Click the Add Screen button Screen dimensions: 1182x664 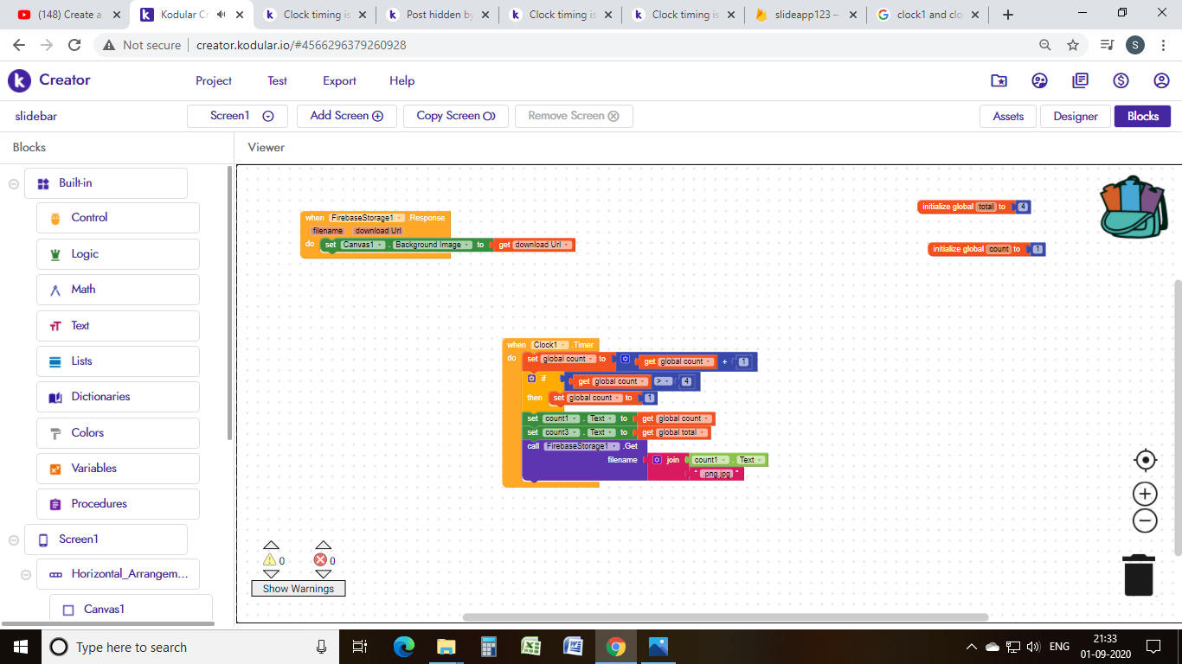click(x=346, y=116)
